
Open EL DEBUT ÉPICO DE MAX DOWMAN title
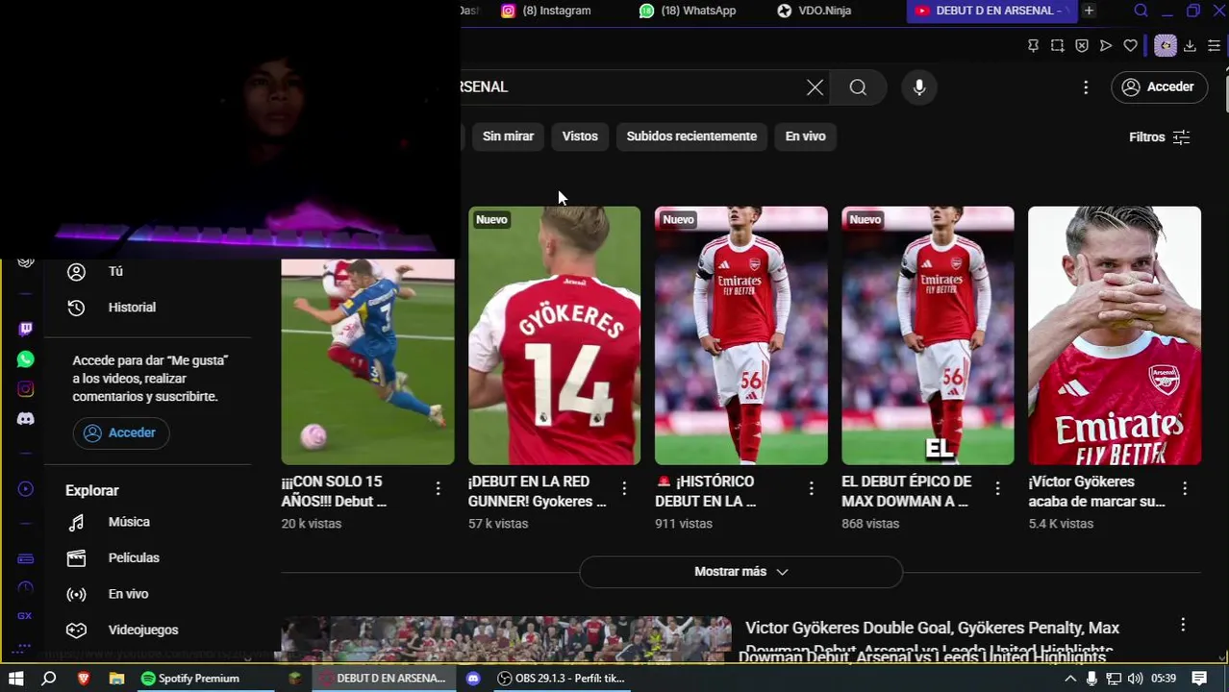(x=906, y=491)
